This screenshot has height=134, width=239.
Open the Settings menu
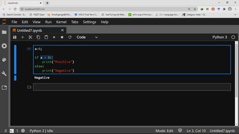(x=90, y=22)
